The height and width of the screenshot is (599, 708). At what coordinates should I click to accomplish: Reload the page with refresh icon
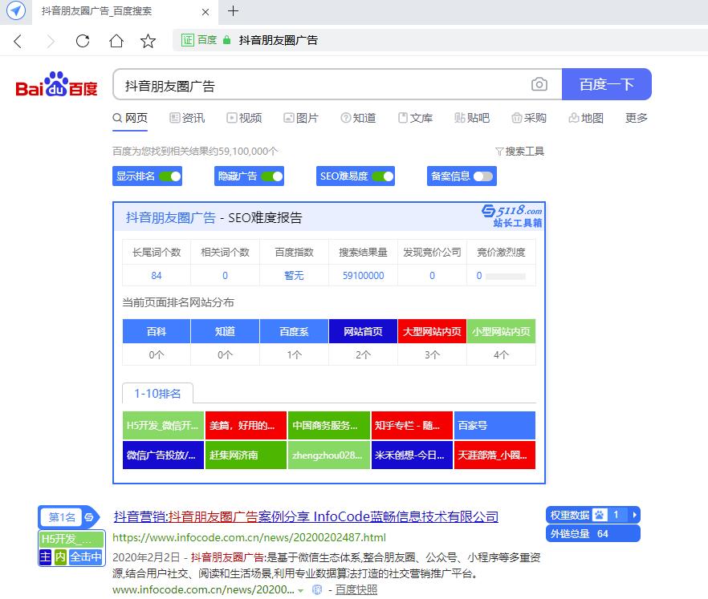point(83,41)
